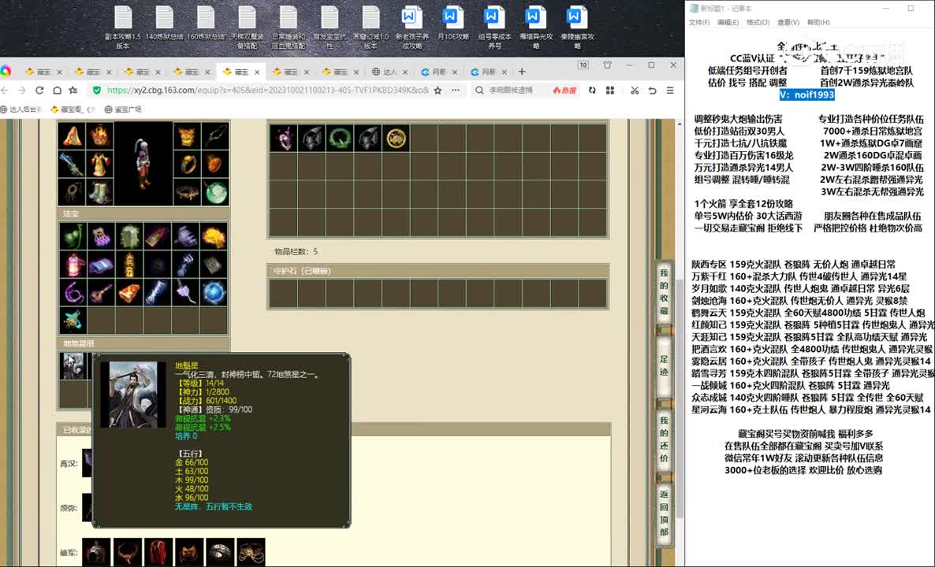Viewport: 935px width, 567px height.
Task: Open Notepad 查看(V) menu
Action: point(788,22)
